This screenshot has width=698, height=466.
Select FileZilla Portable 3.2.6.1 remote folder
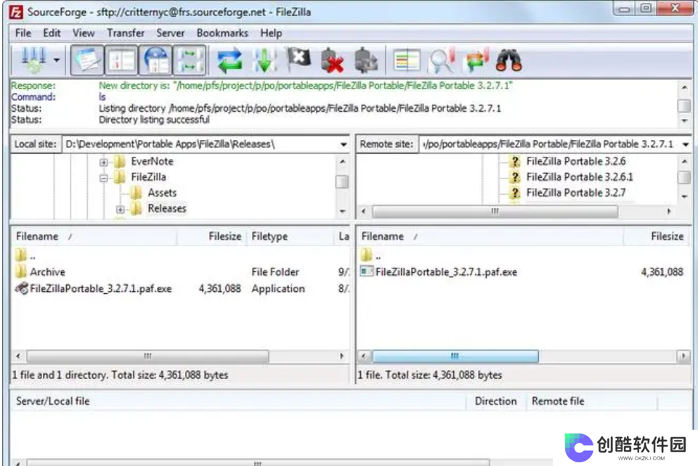(579, 177)
